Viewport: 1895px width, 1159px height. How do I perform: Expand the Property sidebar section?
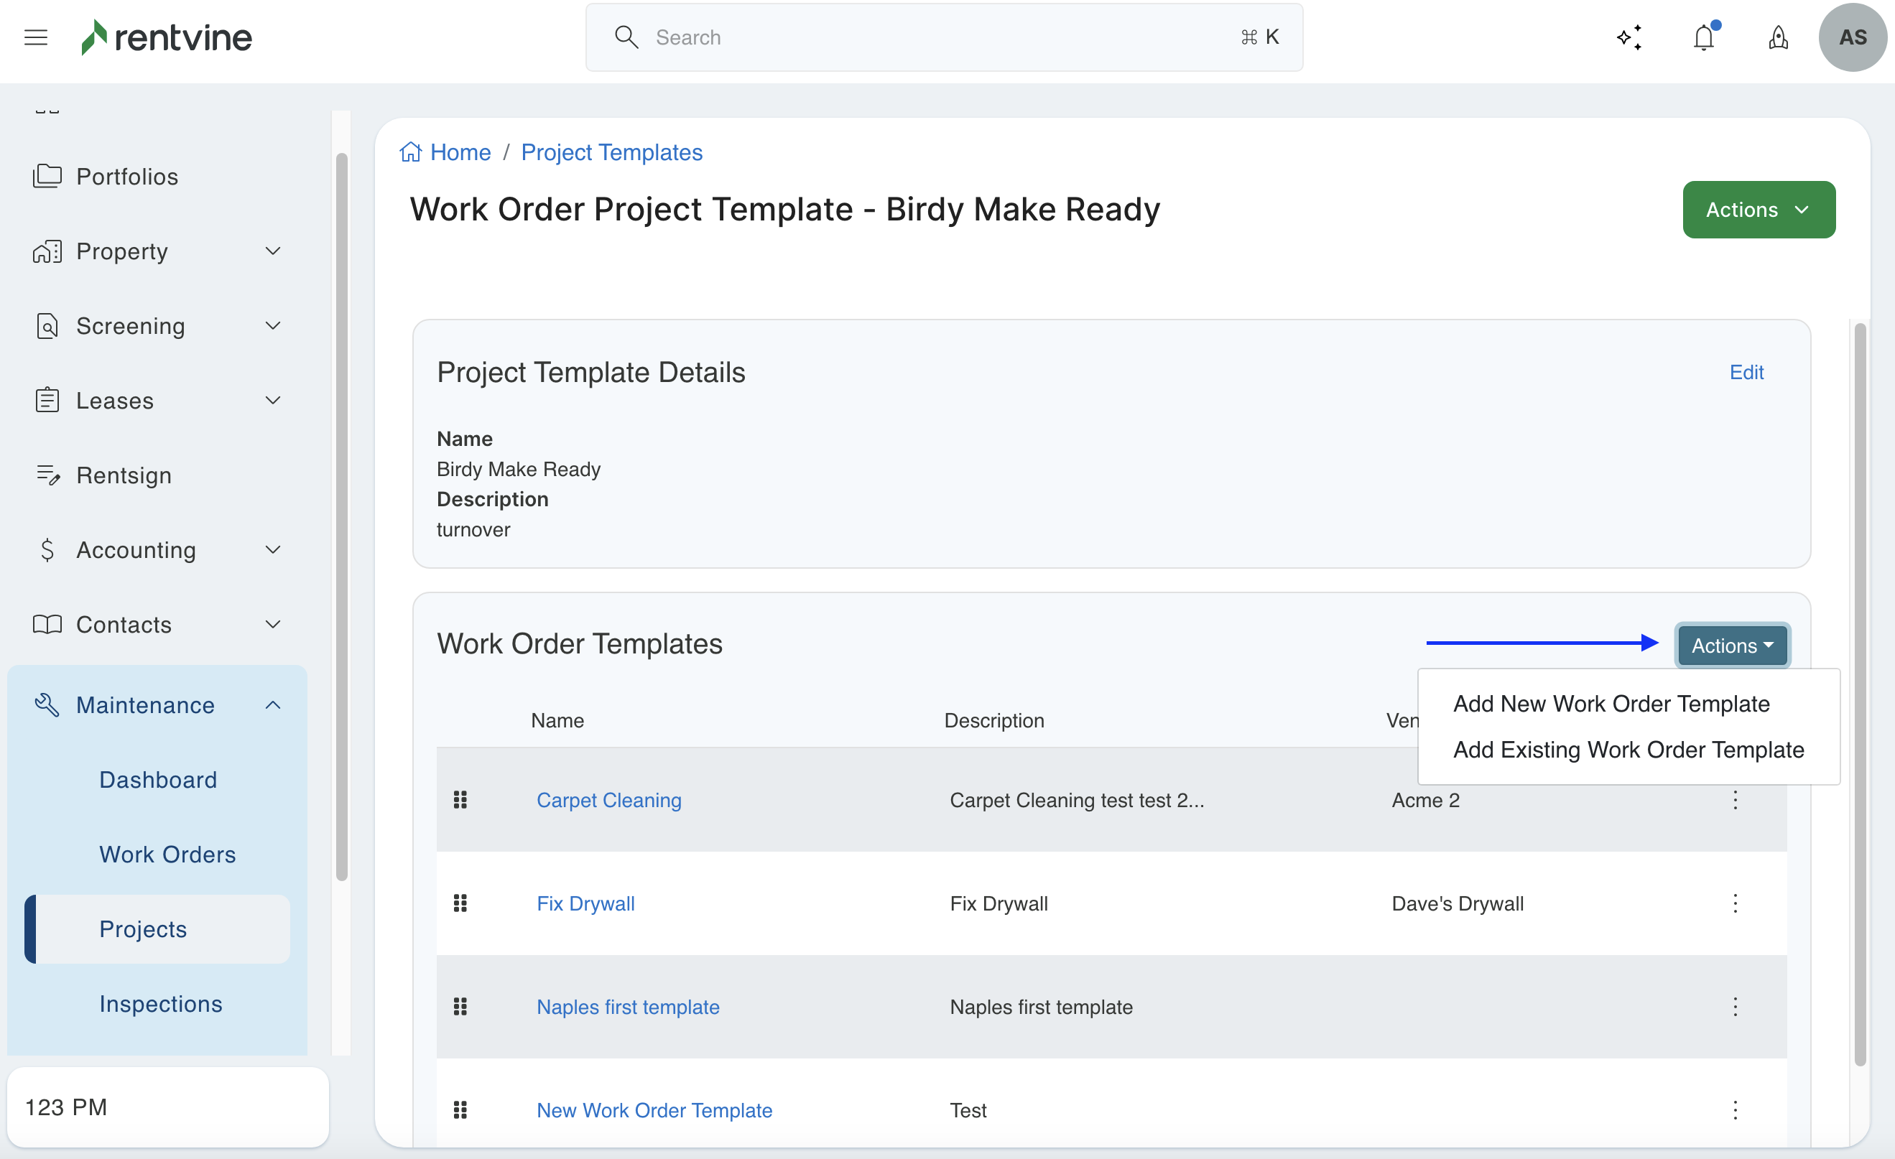pyautogui.click(x=272, y=251)
